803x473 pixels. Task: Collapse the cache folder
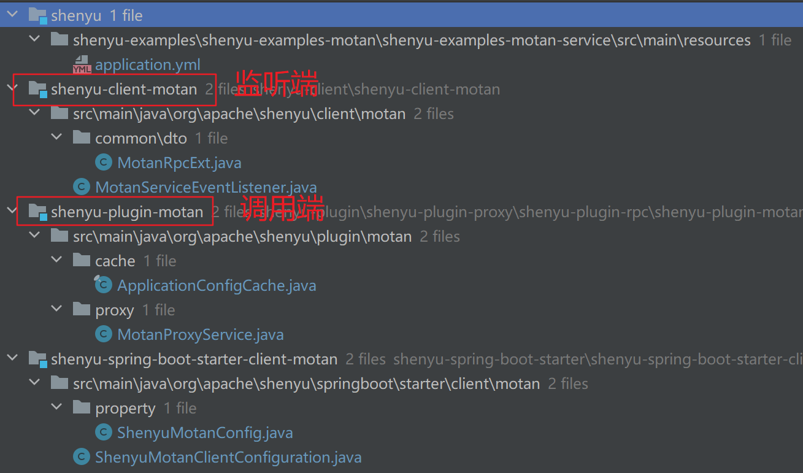tap(57, 261)
